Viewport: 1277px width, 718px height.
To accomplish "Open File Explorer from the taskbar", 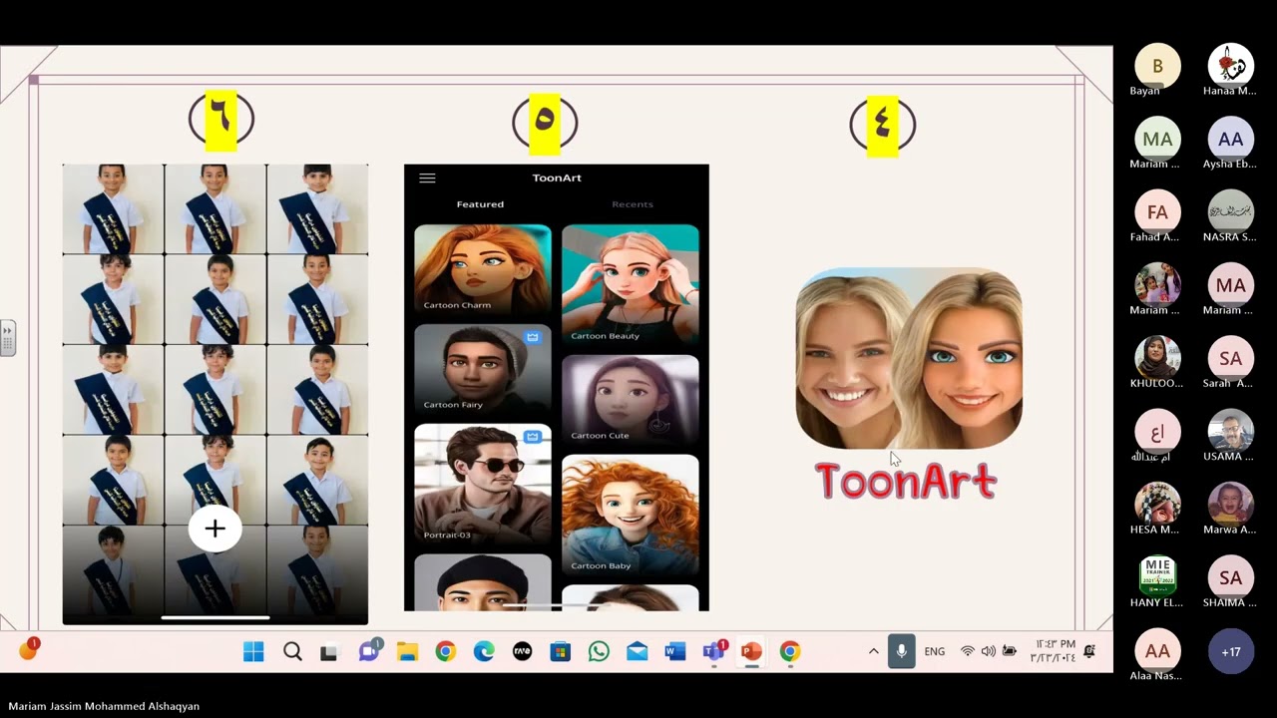I will 407,651.
